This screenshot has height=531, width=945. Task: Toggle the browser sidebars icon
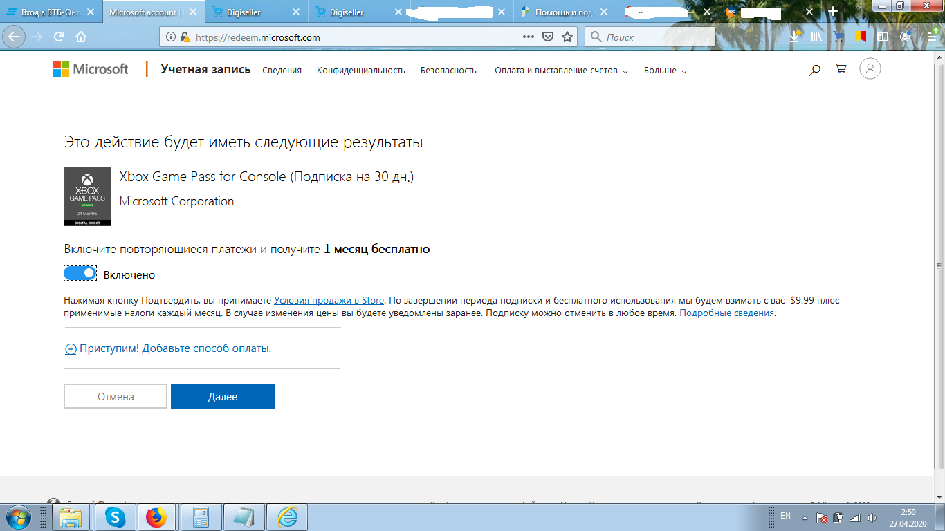coord(883,37)
